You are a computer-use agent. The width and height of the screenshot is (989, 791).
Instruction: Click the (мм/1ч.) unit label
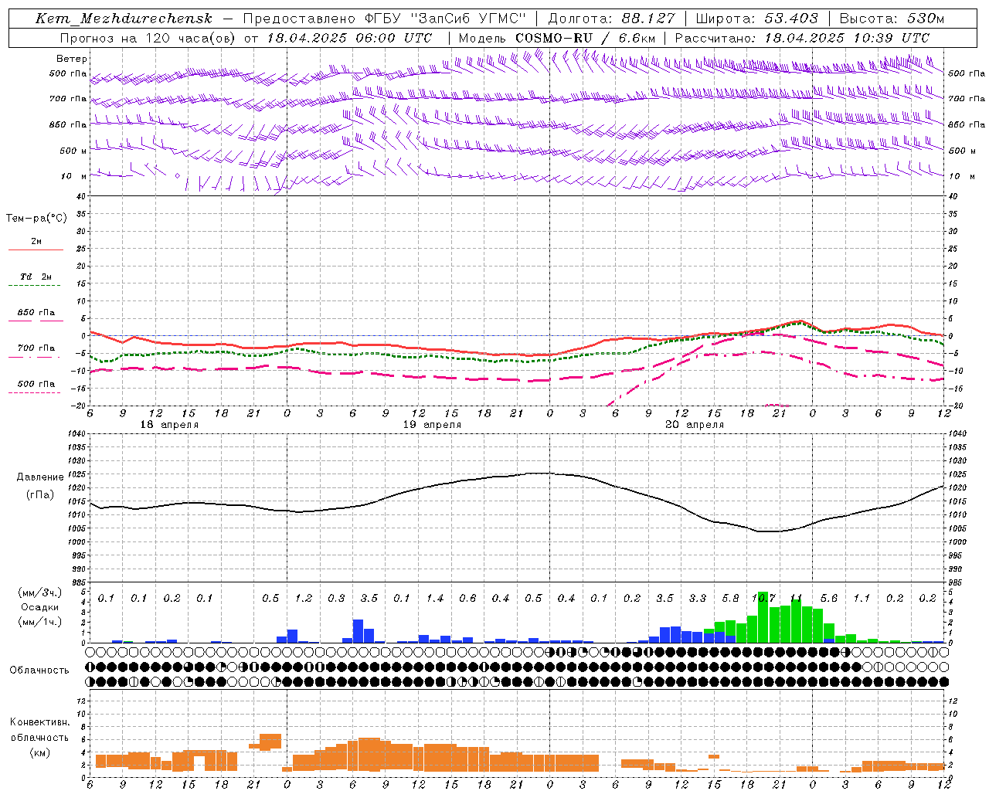tap(40, 622)
